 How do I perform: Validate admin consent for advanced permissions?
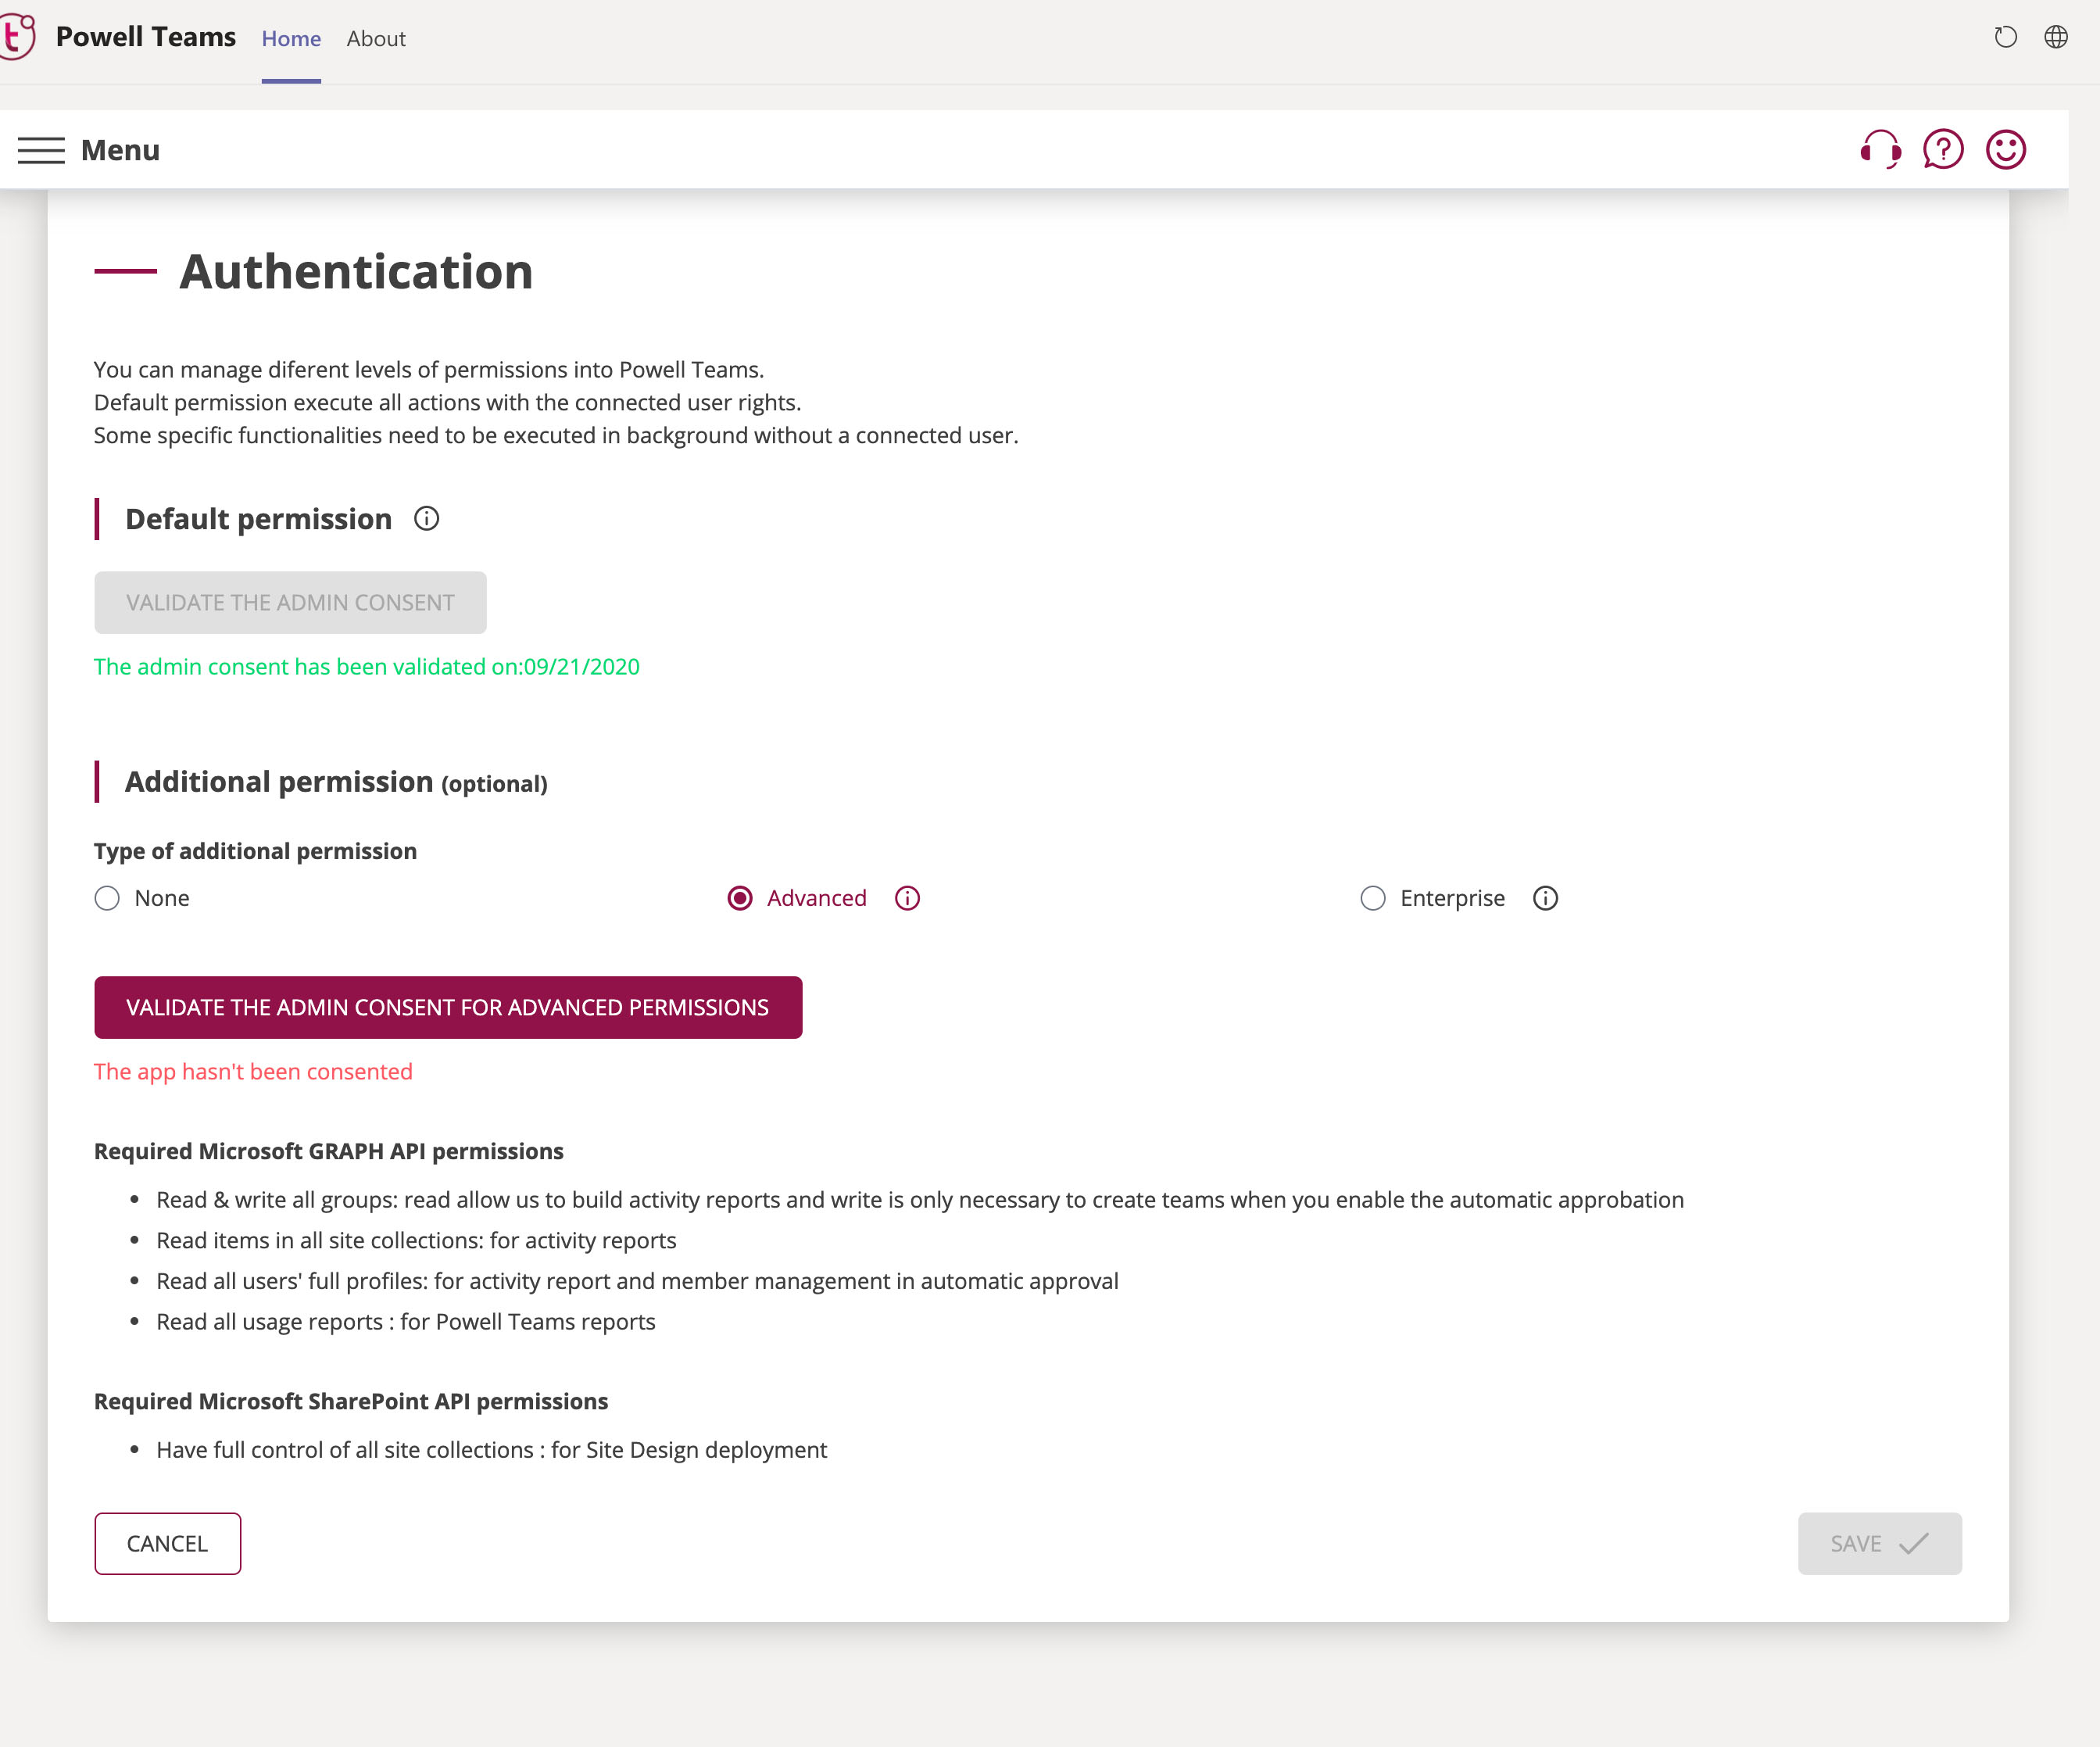[x=448, y=1007]
